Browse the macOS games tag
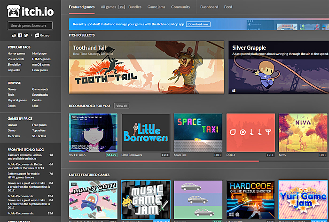Screen dimensions: 329x222 coord(41,64)
